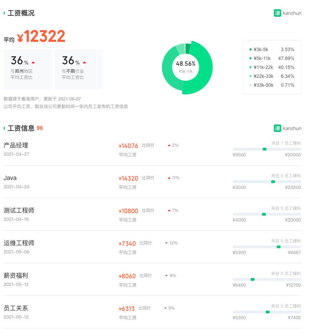Click the 员工关系 salary range slider marker
Viewport: 309px width, 336px height.
(x=268, y=312)
